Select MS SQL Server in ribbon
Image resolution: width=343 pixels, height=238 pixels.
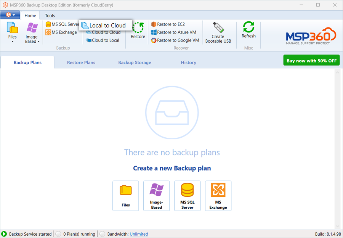[x=62, y=24]
